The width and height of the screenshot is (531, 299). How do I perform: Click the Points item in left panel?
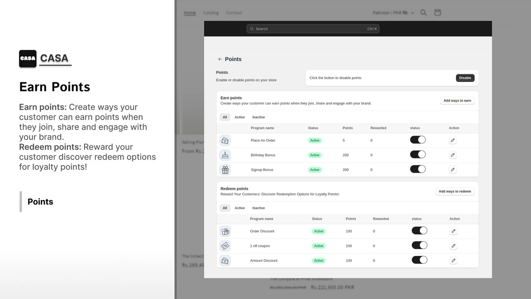coord(40,201)
